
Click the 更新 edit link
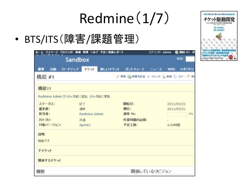coord(123,77)
